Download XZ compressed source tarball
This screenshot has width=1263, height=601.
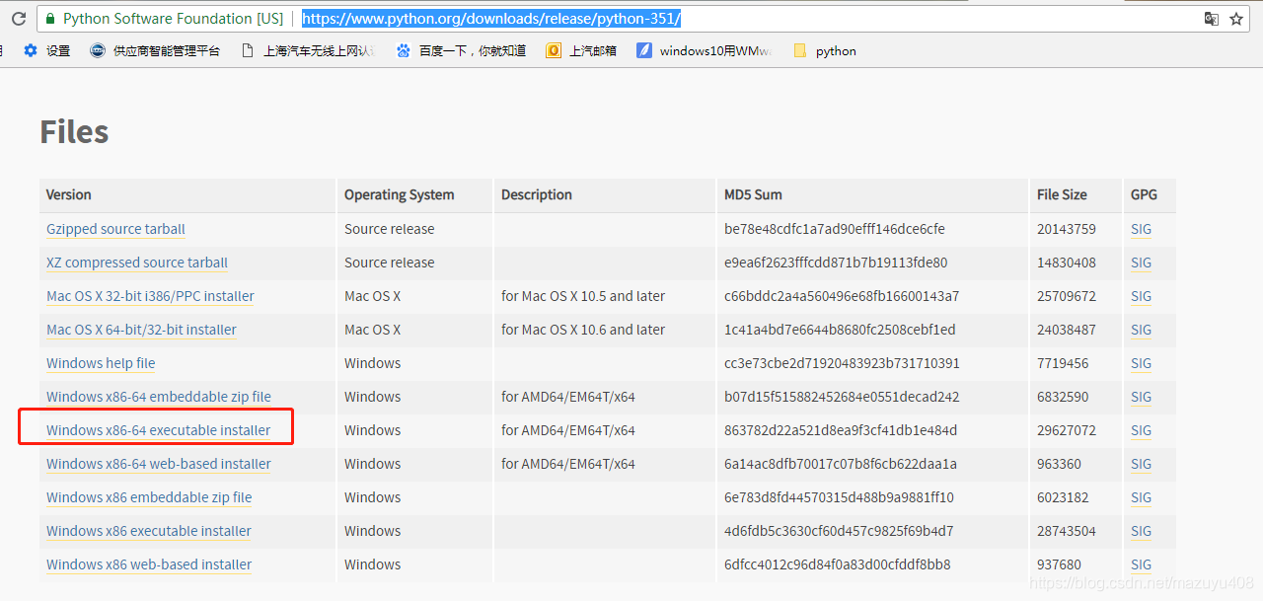(x=137, y=263)
